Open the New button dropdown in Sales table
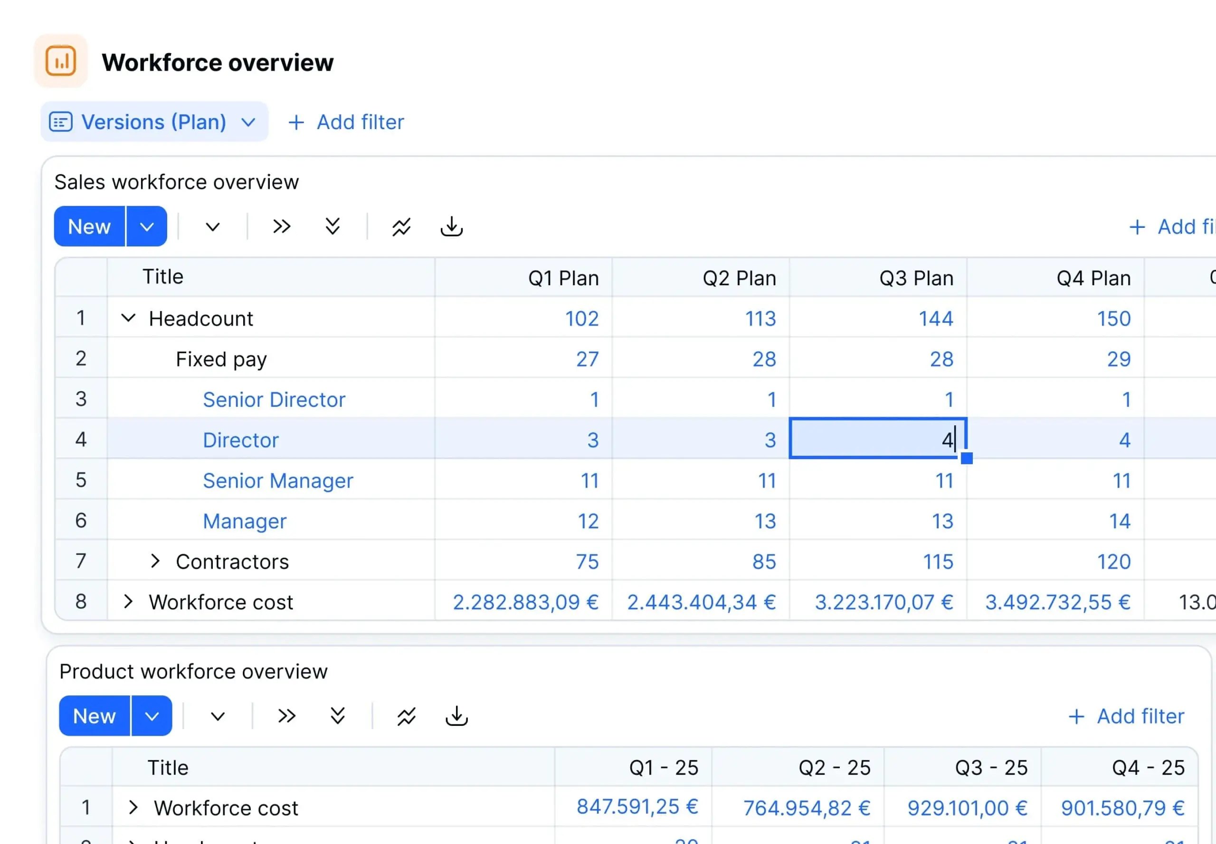Viewport: 1216px width, 844px height. 147,226
